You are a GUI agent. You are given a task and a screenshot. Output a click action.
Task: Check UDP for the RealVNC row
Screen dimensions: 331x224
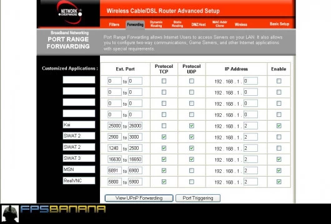point(192,182)
